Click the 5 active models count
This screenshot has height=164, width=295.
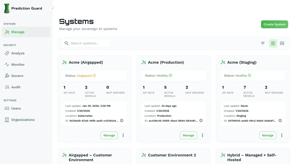[x=165, y=87]
